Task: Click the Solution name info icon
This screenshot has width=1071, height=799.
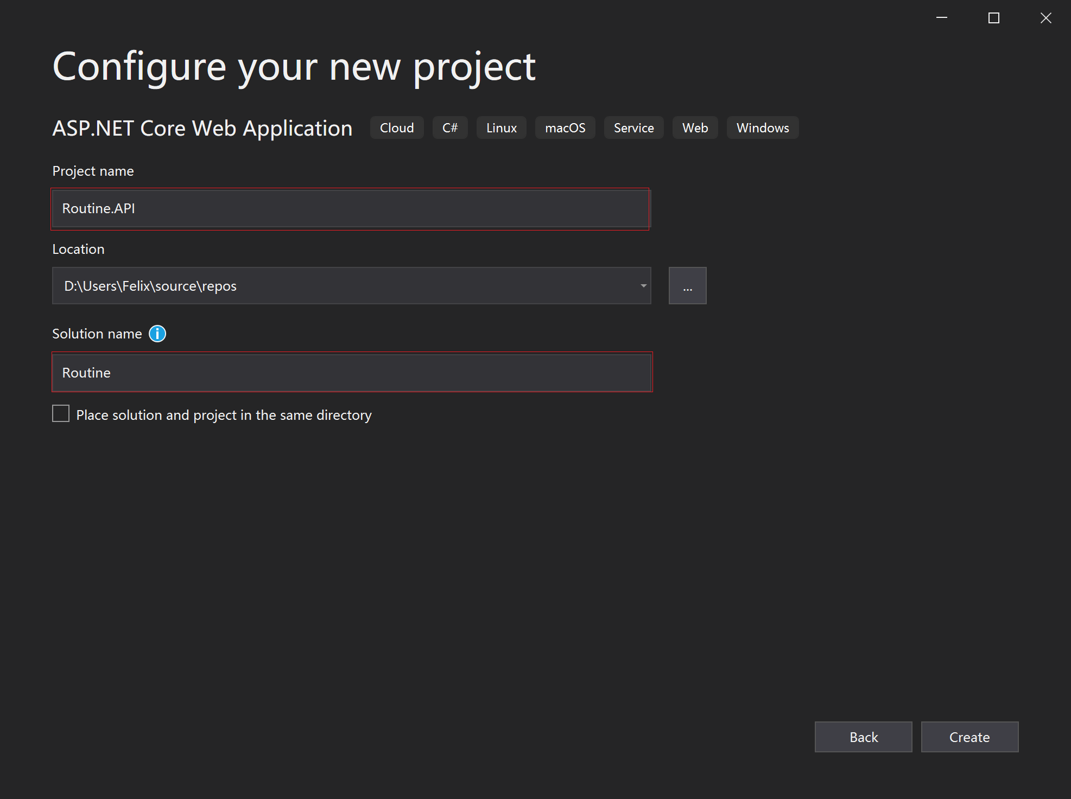Action: [x=157, y=334]
